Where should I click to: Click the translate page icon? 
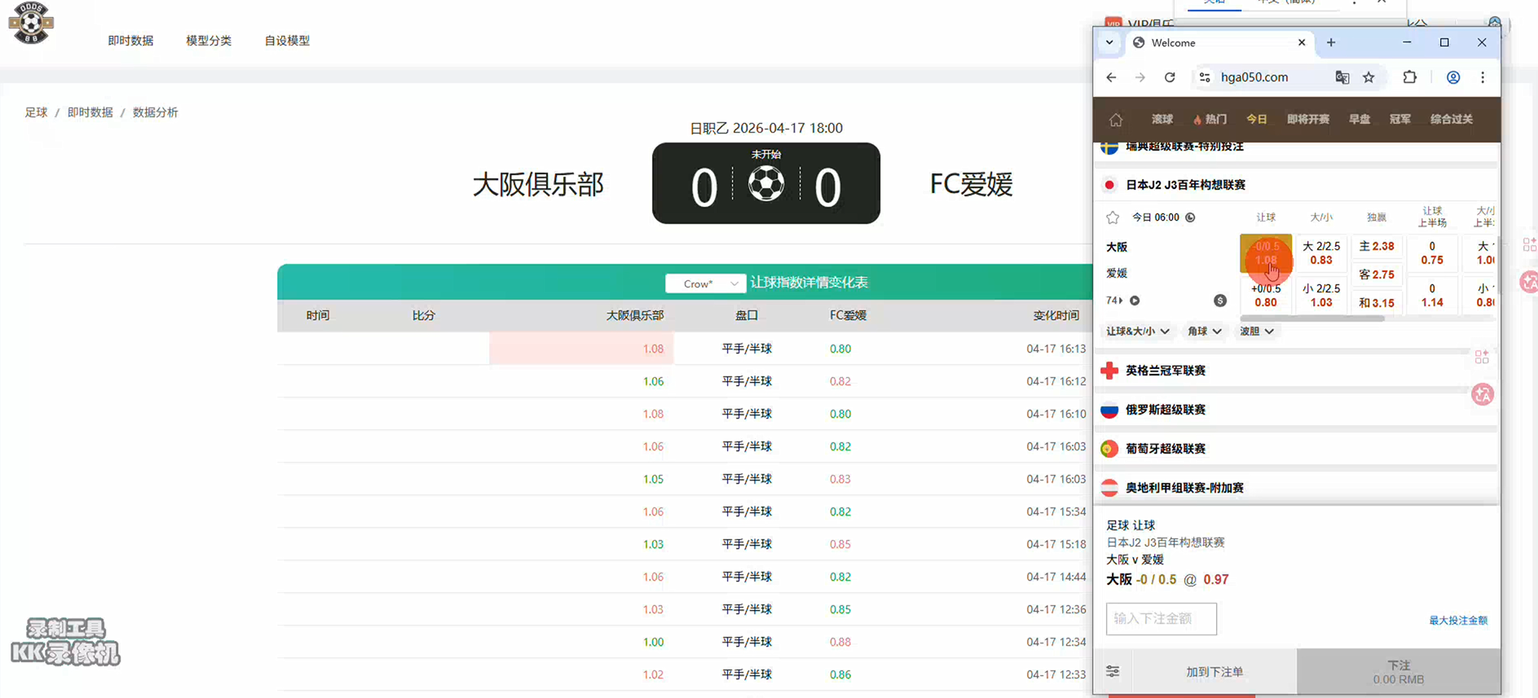(1342, 77)
